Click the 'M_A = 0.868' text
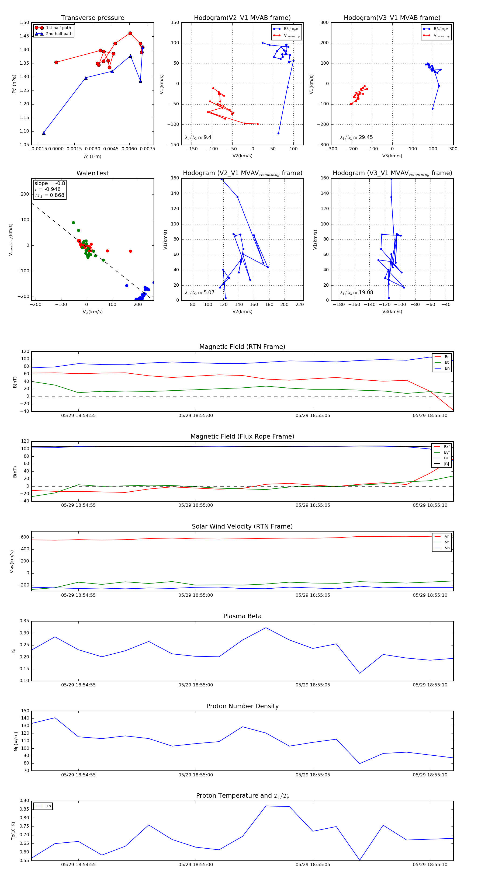The image size is (485, 889). [49, 195]
